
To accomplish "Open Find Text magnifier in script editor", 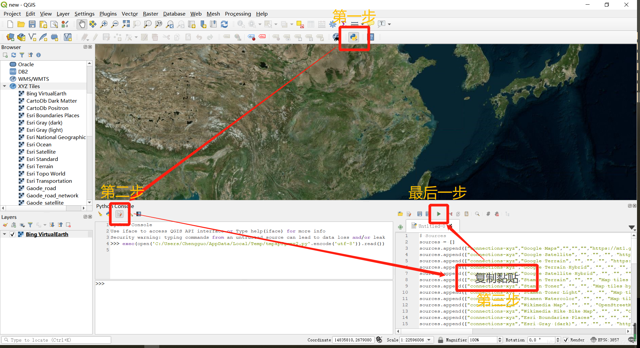I will click(477, 214).
